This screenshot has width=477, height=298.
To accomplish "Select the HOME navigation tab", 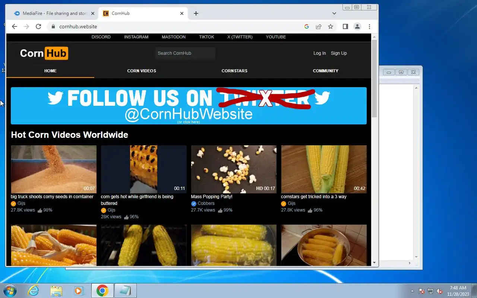I will click(x=50, y=71).
